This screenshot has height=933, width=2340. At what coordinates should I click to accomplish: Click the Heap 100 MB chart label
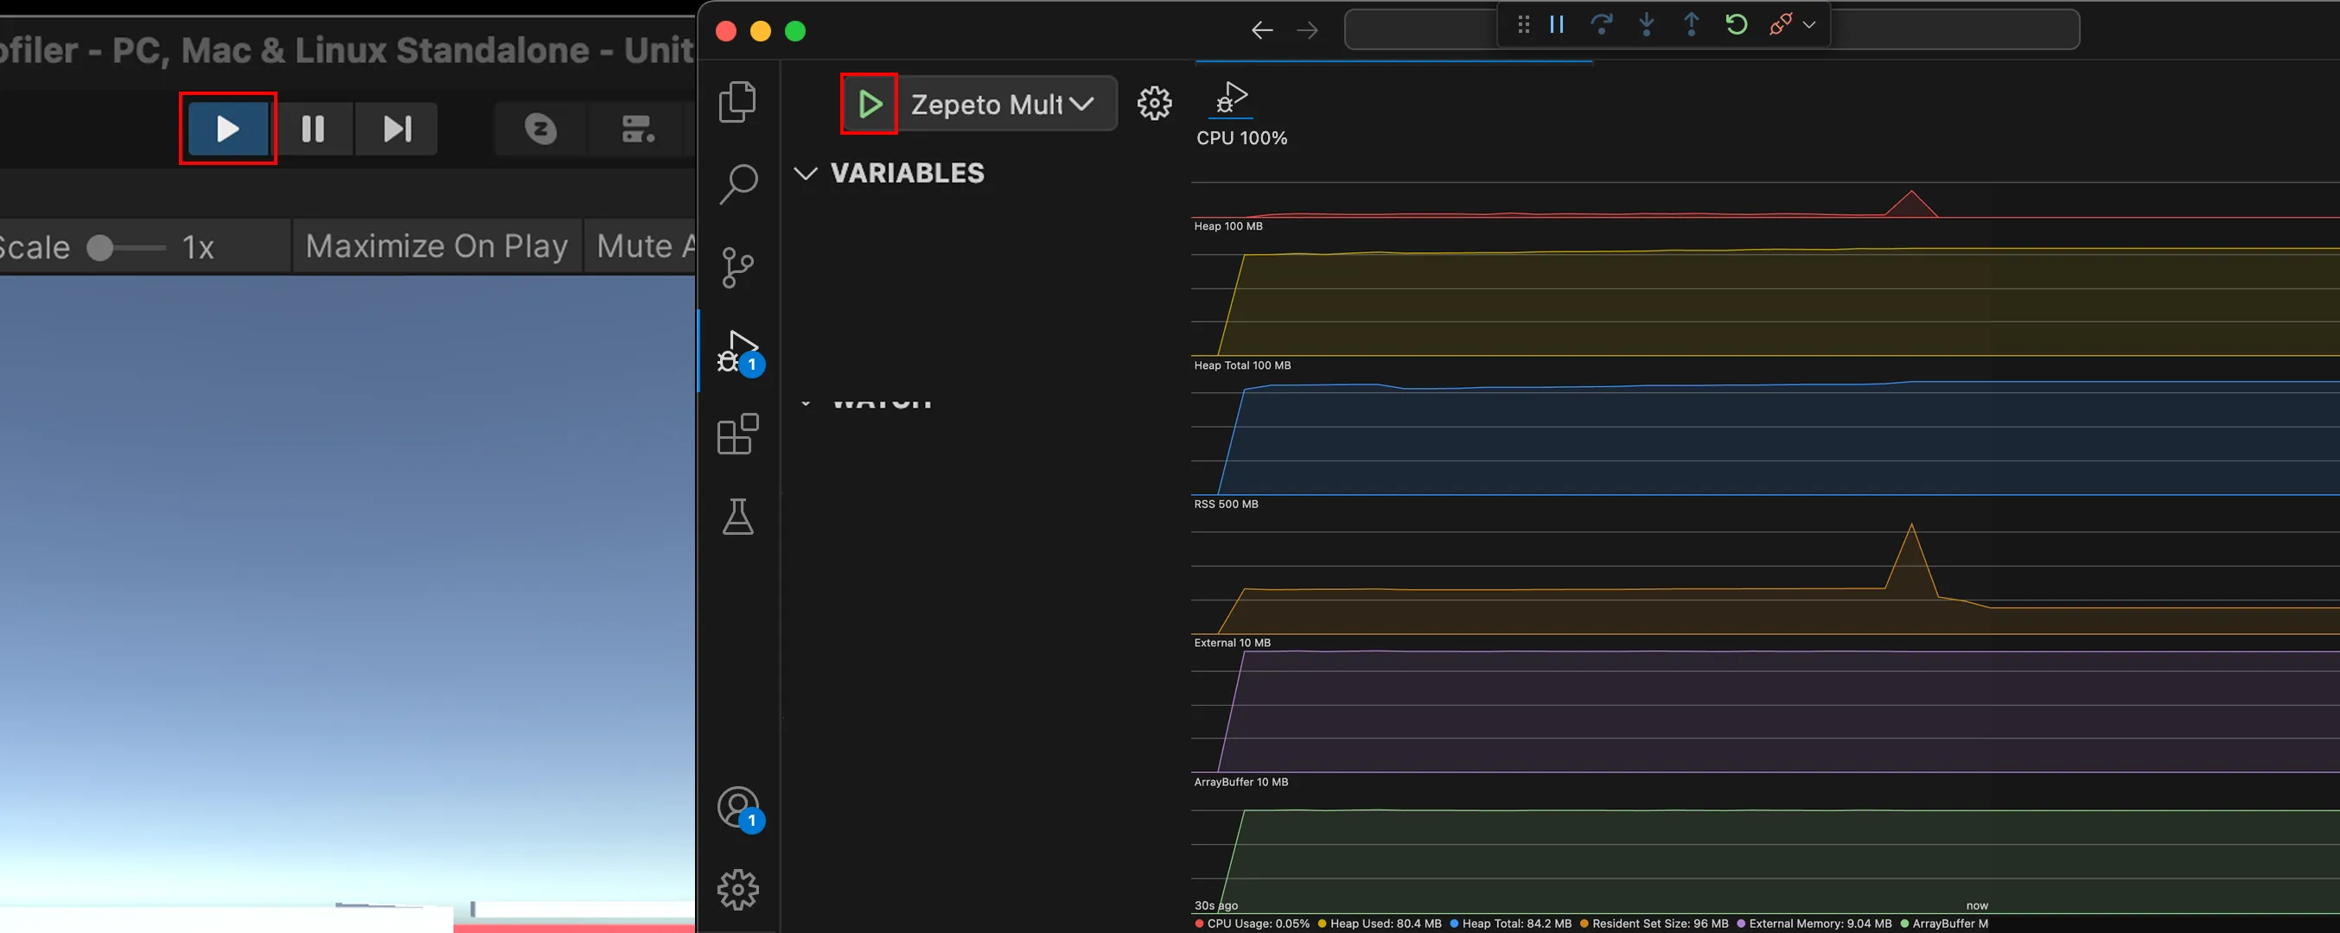point(1228,226)
